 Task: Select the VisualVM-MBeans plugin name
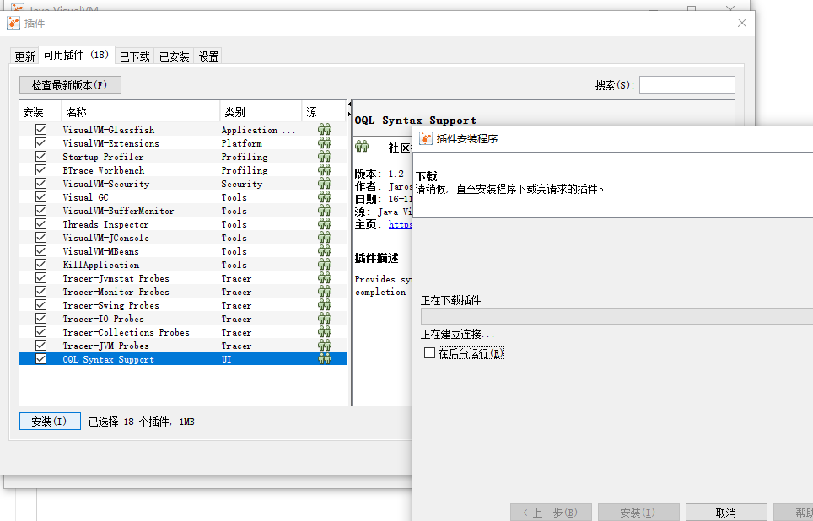(100, 251)
